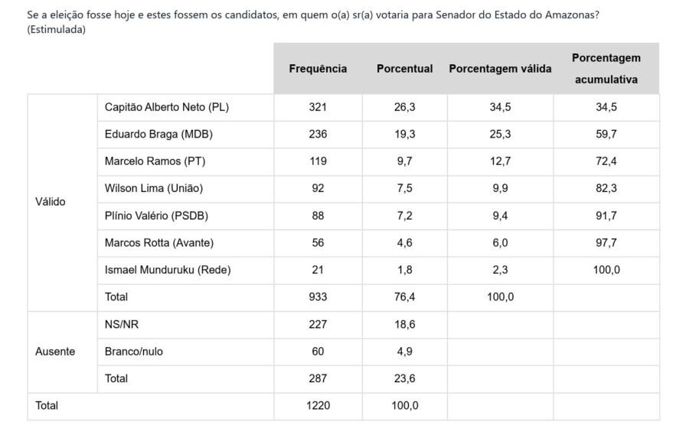Select the NS/NR row label

[x=120, y=324]
